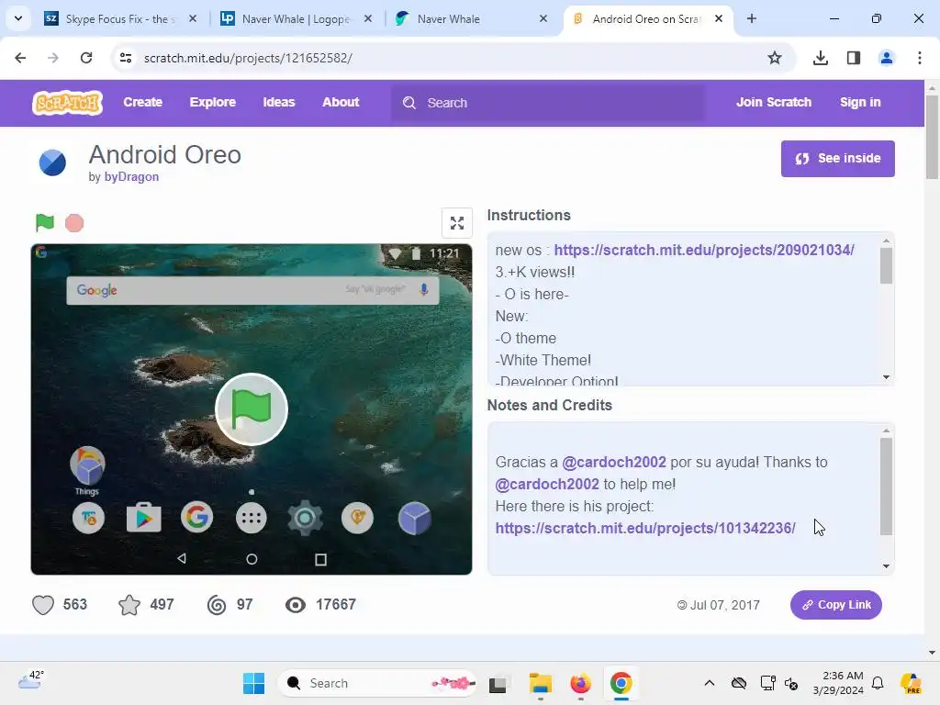Image resolution: width=940 pixels, height=705 pixels.
Task: Switch to Naver Whale tab
Action: tap(472, 18)
